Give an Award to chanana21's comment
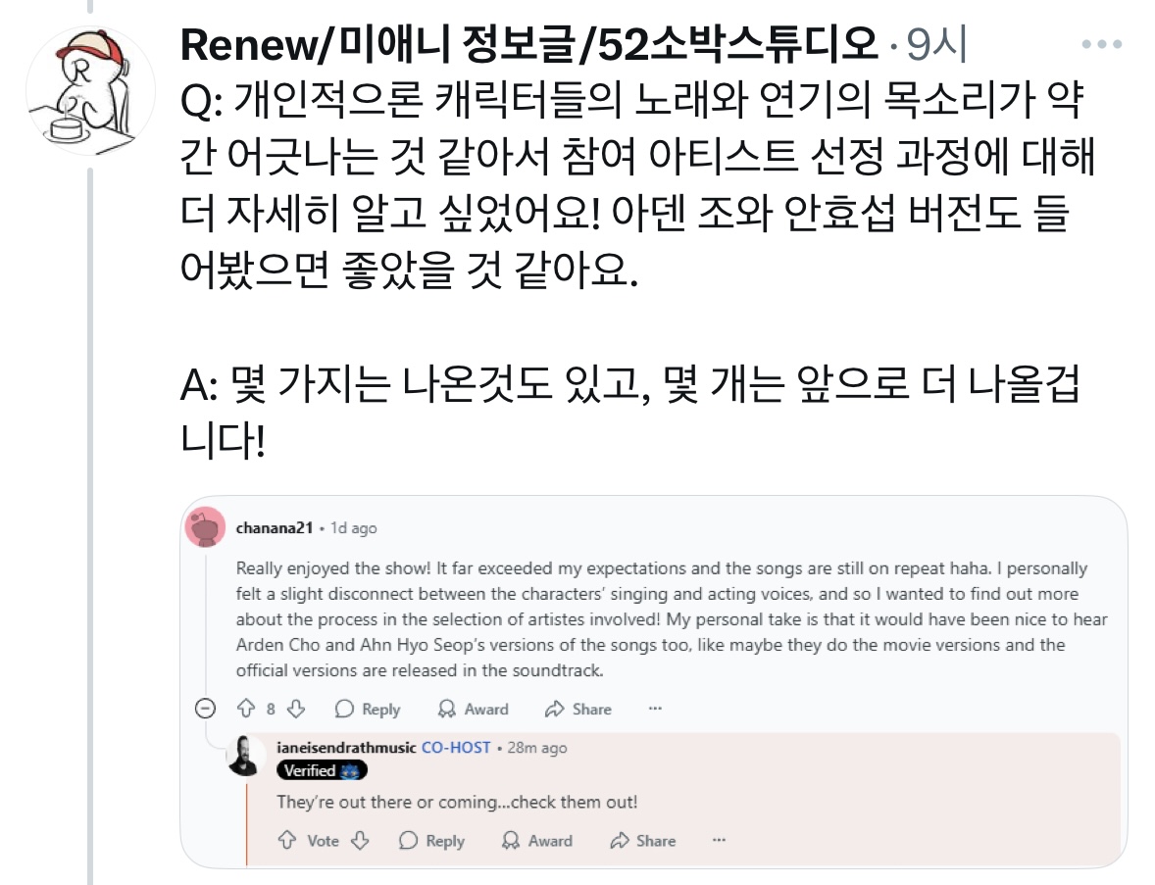The width and height of the screenshot is (1155, 885). click(473, 709)
